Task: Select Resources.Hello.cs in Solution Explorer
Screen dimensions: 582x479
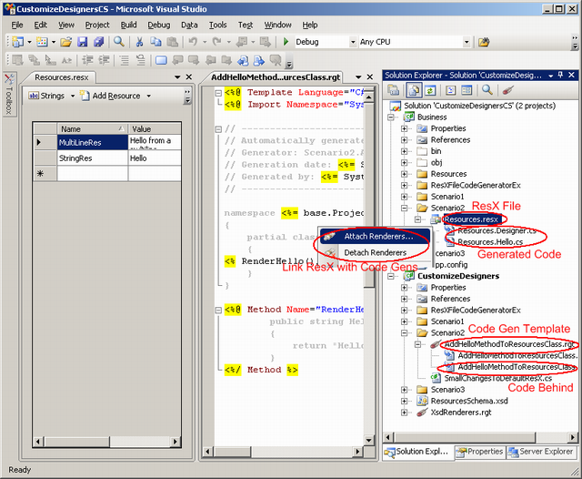Action: click(x=490, y=242)
